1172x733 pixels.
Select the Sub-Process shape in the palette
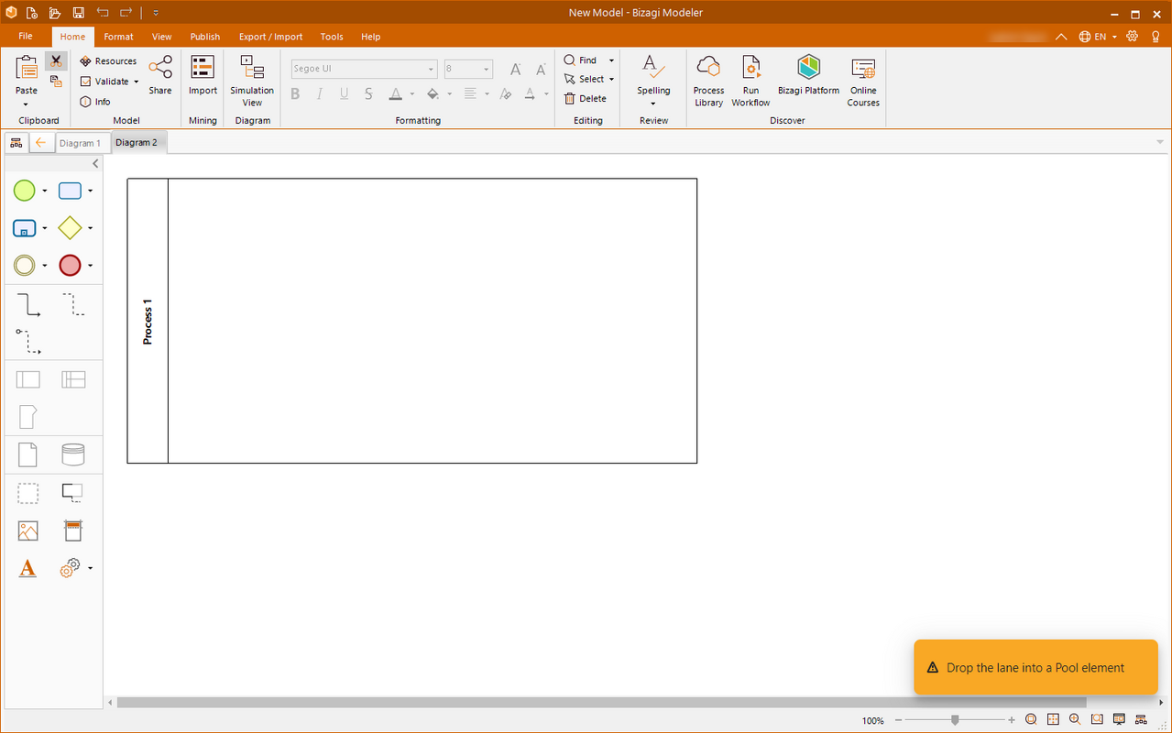(x=24, y=228)
